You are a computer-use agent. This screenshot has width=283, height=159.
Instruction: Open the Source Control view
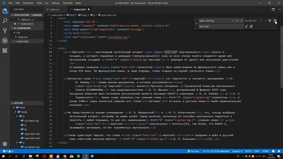(5, 30)
